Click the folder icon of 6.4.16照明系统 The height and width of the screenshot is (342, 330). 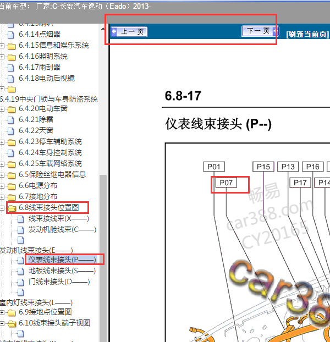[12, 57]
